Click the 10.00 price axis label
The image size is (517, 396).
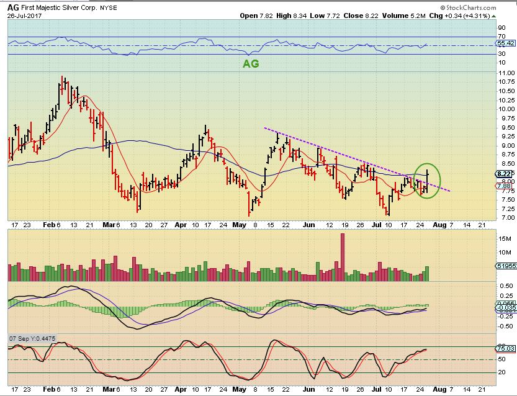pos(507,109)
